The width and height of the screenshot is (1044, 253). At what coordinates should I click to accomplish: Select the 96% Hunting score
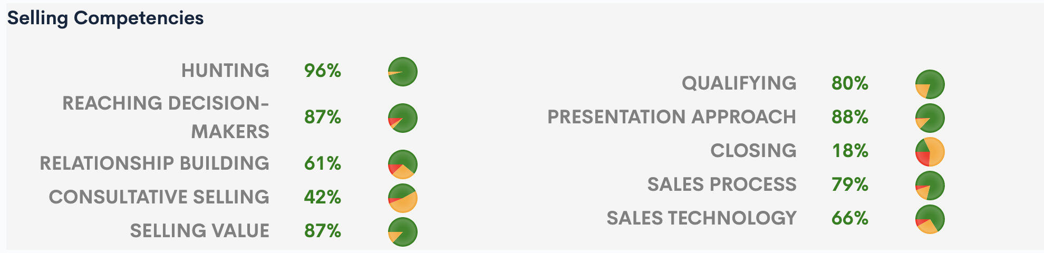tap(323, 71)
